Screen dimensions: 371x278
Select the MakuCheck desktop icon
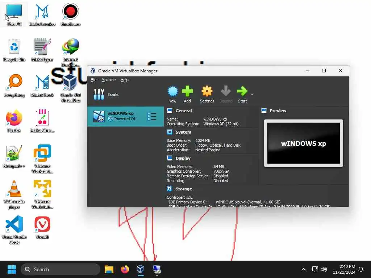click(42, 85)
